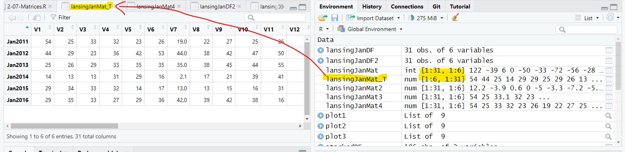Open the Global Environment dropdown
The image size is (625, 152).
370,29
